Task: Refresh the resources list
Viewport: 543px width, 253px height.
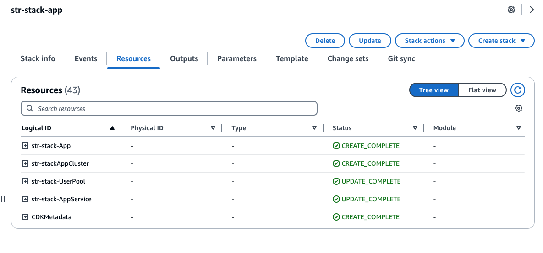Action: 518,90
